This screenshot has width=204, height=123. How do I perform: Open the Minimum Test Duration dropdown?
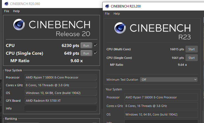pos(169,80)
